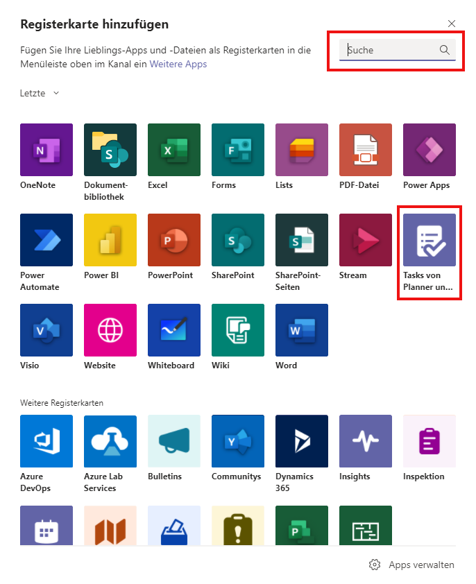The width and height of the screenshot is (476, 584).
Task: Add a Website tab
Action: 110,330
